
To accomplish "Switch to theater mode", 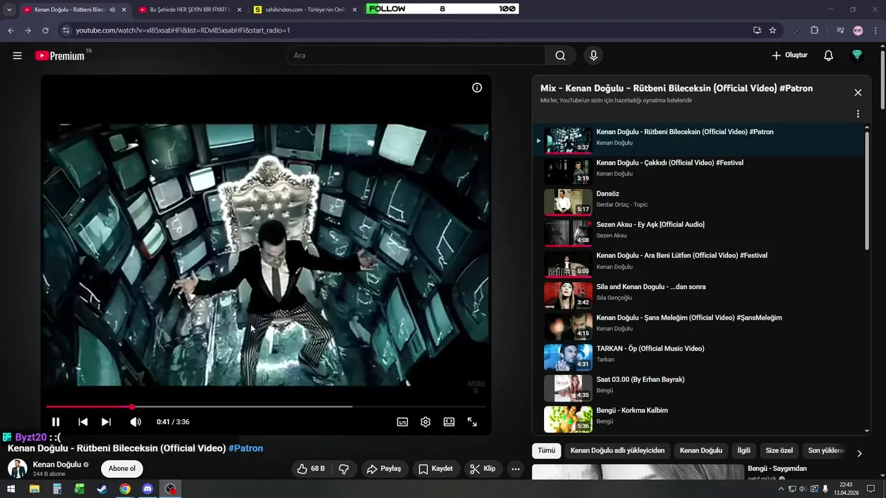I will pyautogui.click(x=449, y=422).
